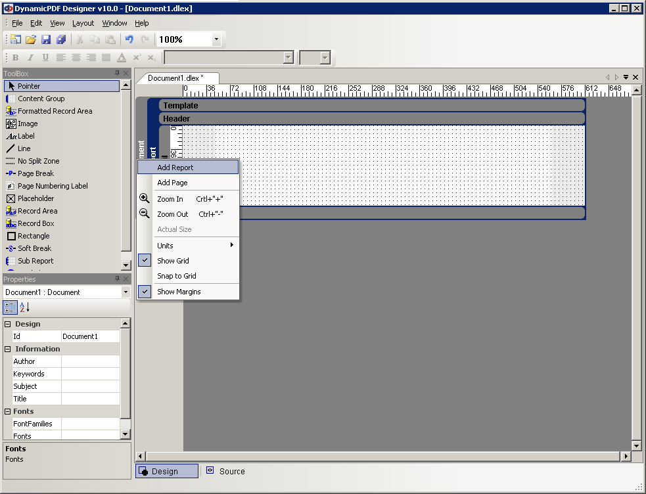Click the Template section bar
This screenshot has width=646, height=494.
372,105
